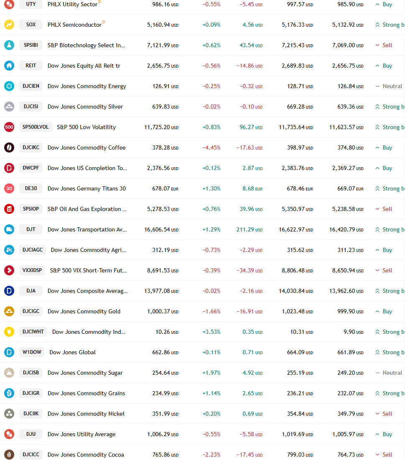Image resolution: width=405 pixels, height=460 pixels.
Task: Click the 14,030.84 USD high value
Action: 296,291
